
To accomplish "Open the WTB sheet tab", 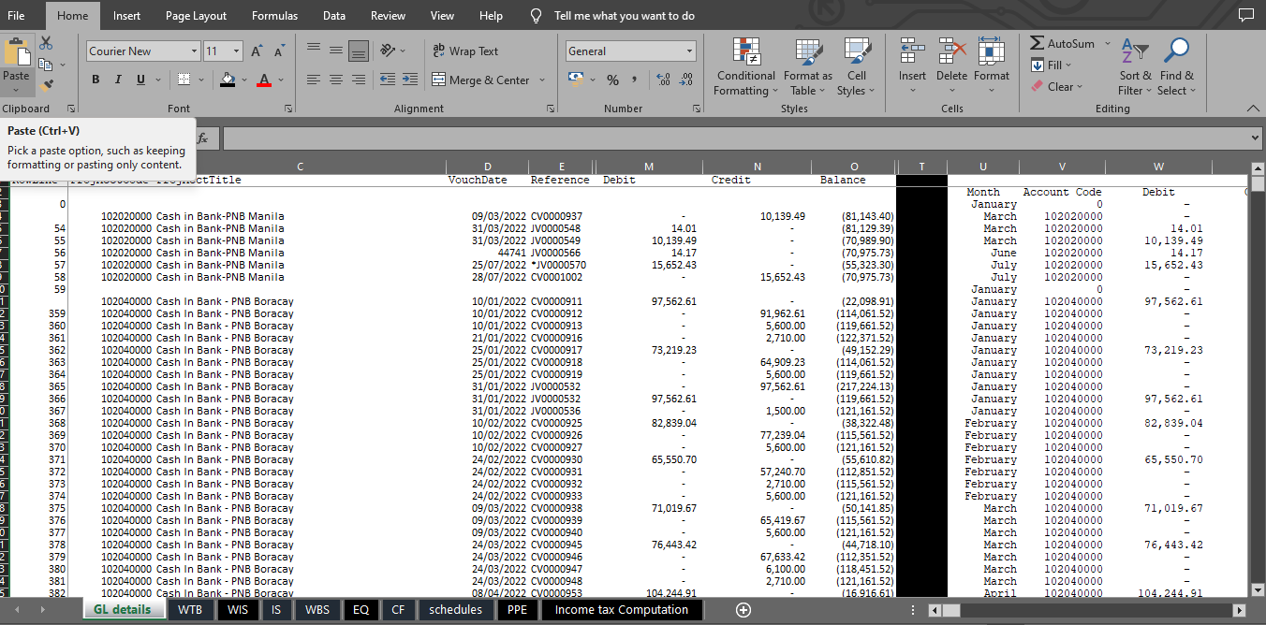I will 190,610.
